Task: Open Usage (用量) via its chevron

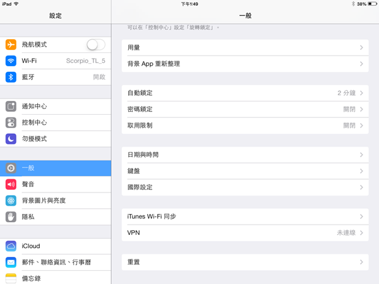Action: [361, 47]
